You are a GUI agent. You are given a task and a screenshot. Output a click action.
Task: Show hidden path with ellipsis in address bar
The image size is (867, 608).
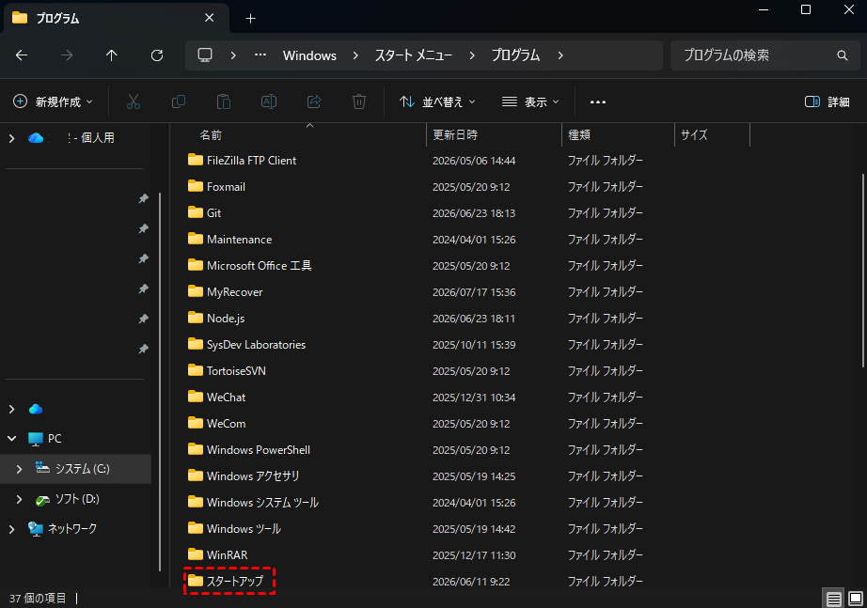click(260, 55)
